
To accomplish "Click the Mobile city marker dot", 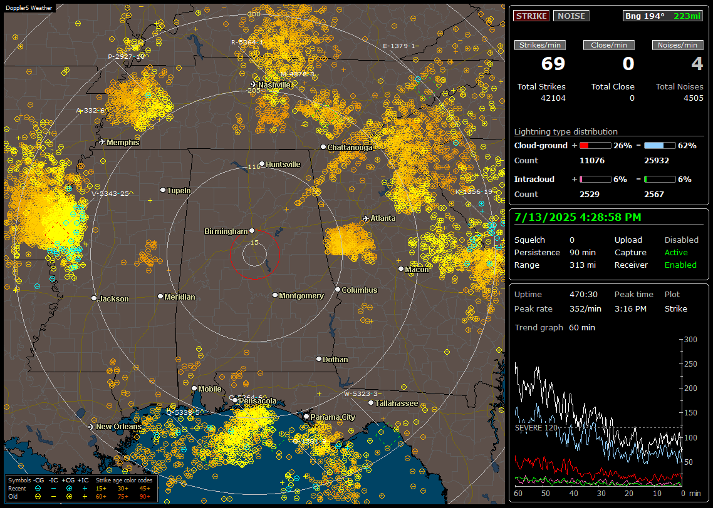I will coord(194,388).
